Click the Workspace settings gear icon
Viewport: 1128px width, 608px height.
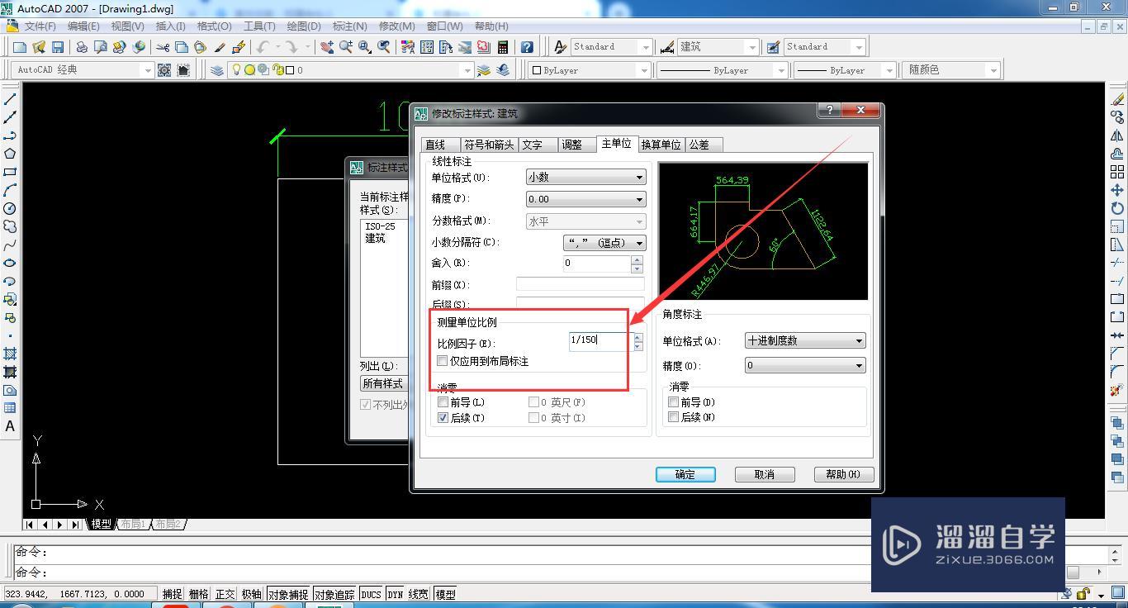(164, 70)
